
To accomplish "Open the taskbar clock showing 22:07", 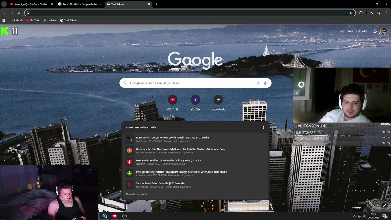I will (x=373, y=216).
